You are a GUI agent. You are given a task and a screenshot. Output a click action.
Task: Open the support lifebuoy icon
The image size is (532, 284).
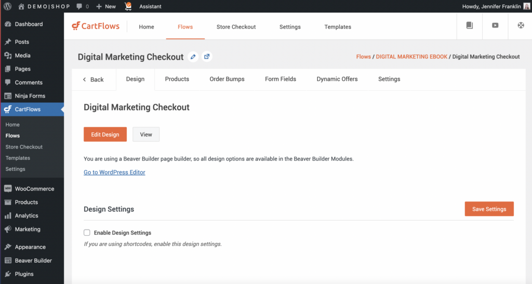click(521, 25)
